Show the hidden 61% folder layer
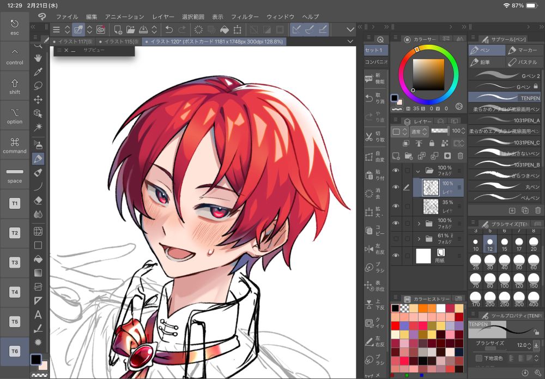The height and width of the screenshot is (379, 545). [396, 239]
